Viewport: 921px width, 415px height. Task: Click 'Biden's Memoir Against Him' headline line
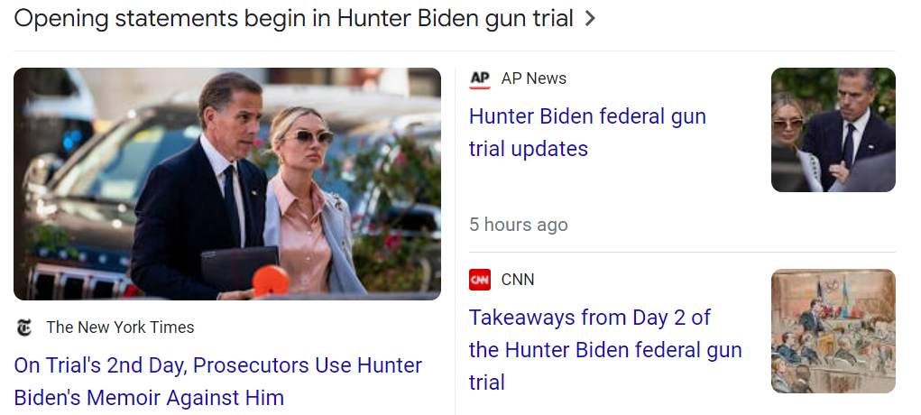click(x=149, y=398)
